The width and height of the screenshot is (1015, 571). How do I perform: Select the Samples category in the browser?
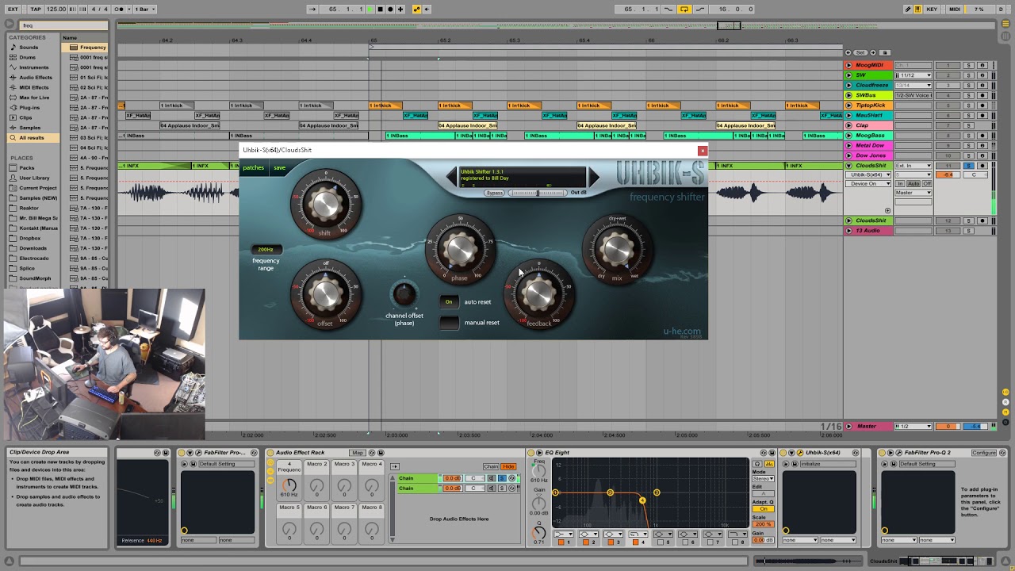coord(29,128)
